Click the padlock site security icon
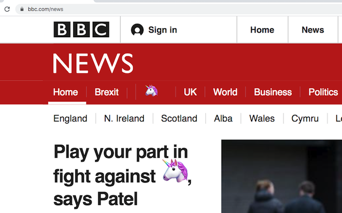The image size is (342, 213). (22, 9)
